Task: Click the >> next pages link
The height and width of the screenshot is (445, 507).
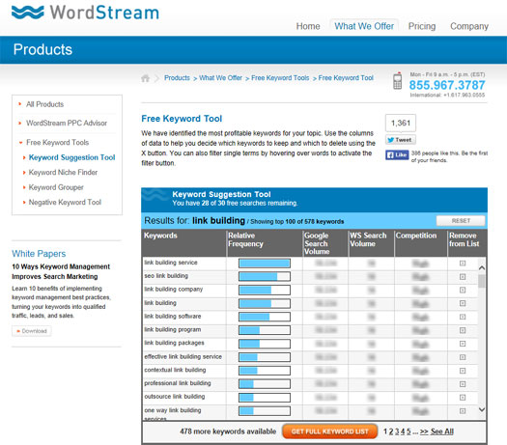Action: pyautogui.click(x=424, y=431)
